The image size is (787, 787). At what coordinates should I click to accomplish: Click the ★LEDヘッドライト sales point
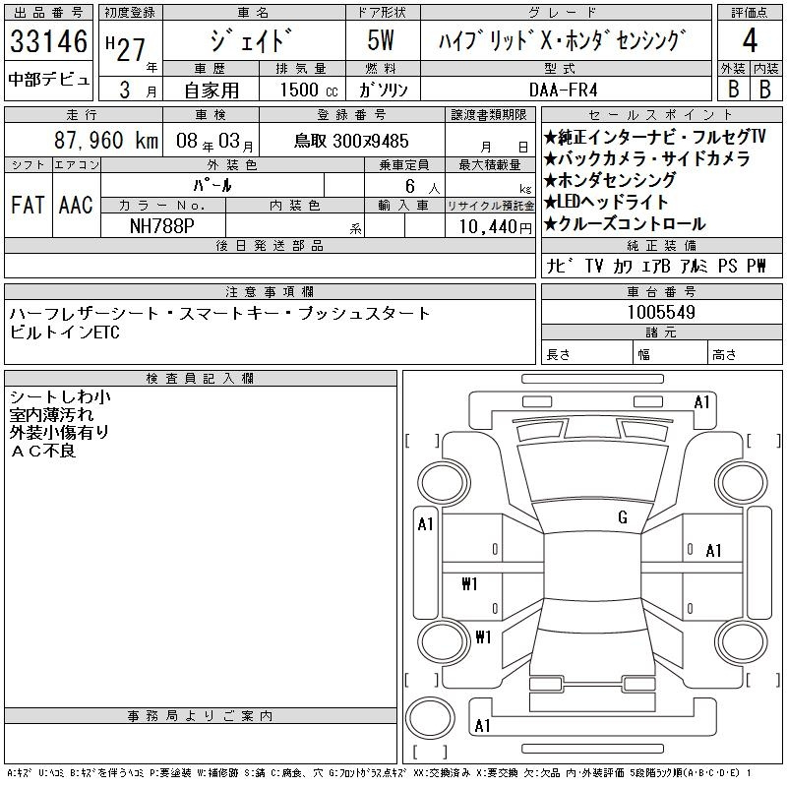606,202
